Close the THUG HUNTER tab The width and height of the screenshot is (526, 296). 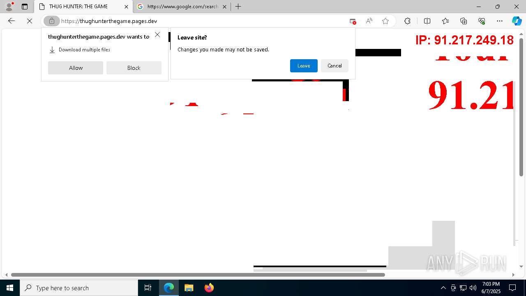(x=127, y=7)
